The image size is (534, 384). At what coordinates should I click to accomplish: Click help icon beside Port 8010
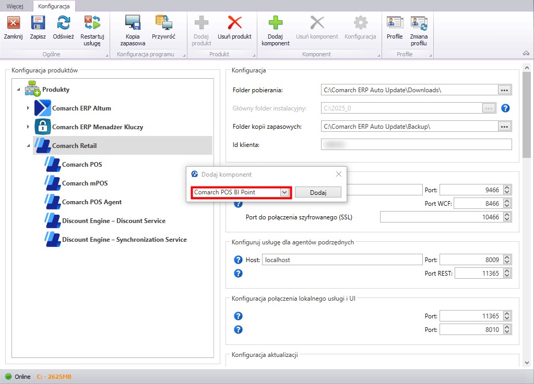[239, 330]
